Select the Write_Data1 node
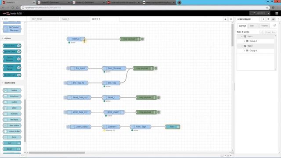Viewport: 281px width, 158px height. (114, 112)
